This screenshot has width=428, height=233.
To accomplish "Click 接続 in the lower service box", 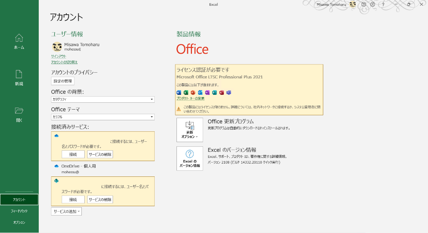I will click(73, 199).
